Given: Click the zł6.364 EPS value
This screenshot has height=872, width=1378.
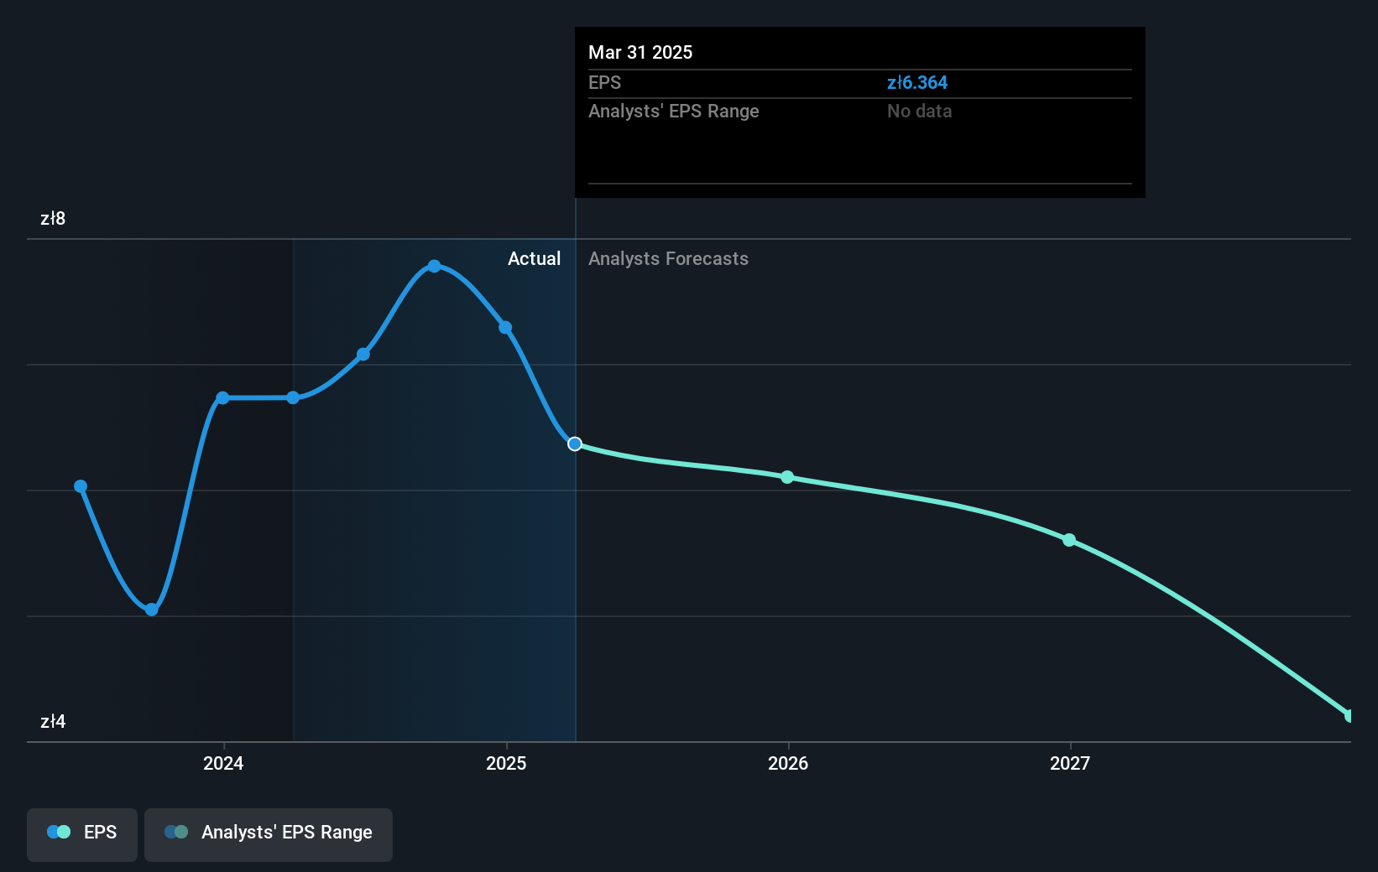Looking at the screenshot, I should click(917, 82).
